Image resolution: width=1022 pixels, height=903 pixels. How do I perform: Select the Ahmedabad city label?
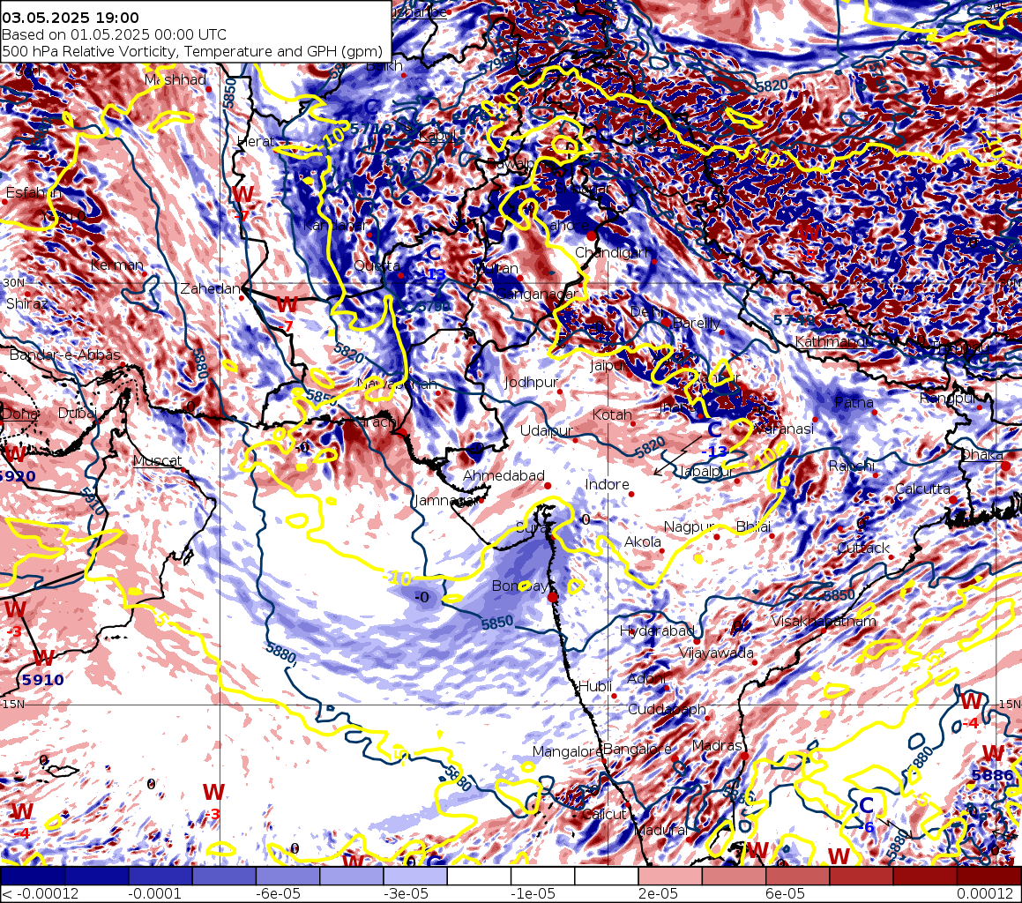[504, 476]
